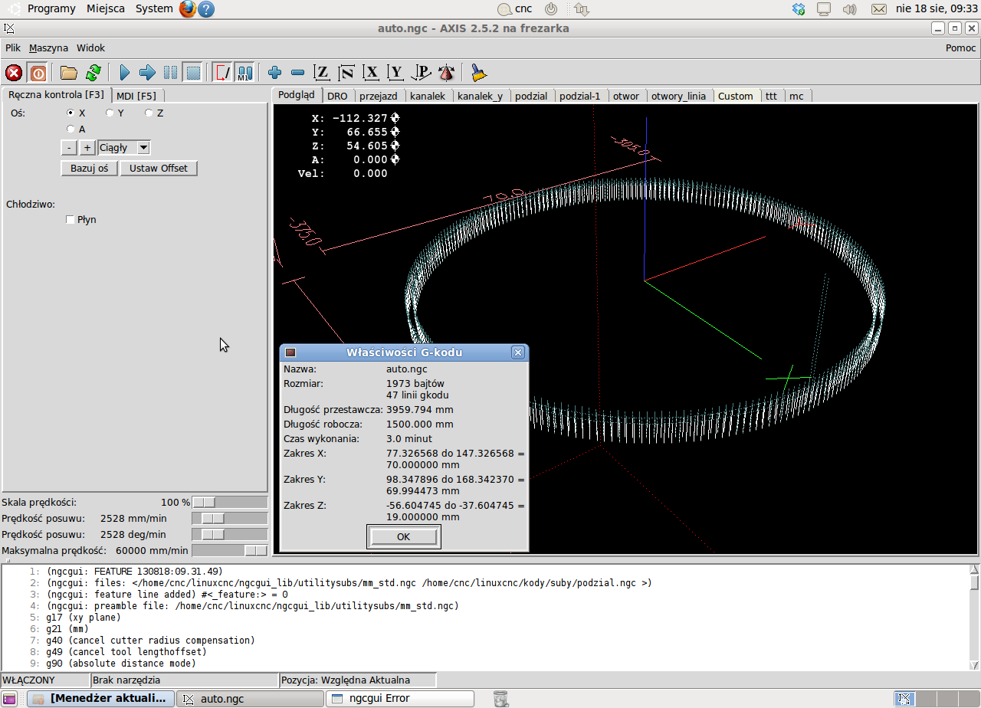Zoom out with minus icon
This screenshot has width=981, height=708.
pyautogui.click(x=298, y=73)
